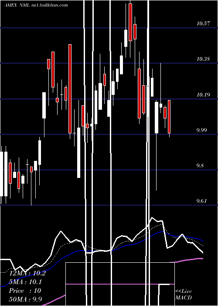Click the AMEX NML ns1.bullkhan.com header text
This screenshot has height=306, width=218.
(x=36, y=5)
